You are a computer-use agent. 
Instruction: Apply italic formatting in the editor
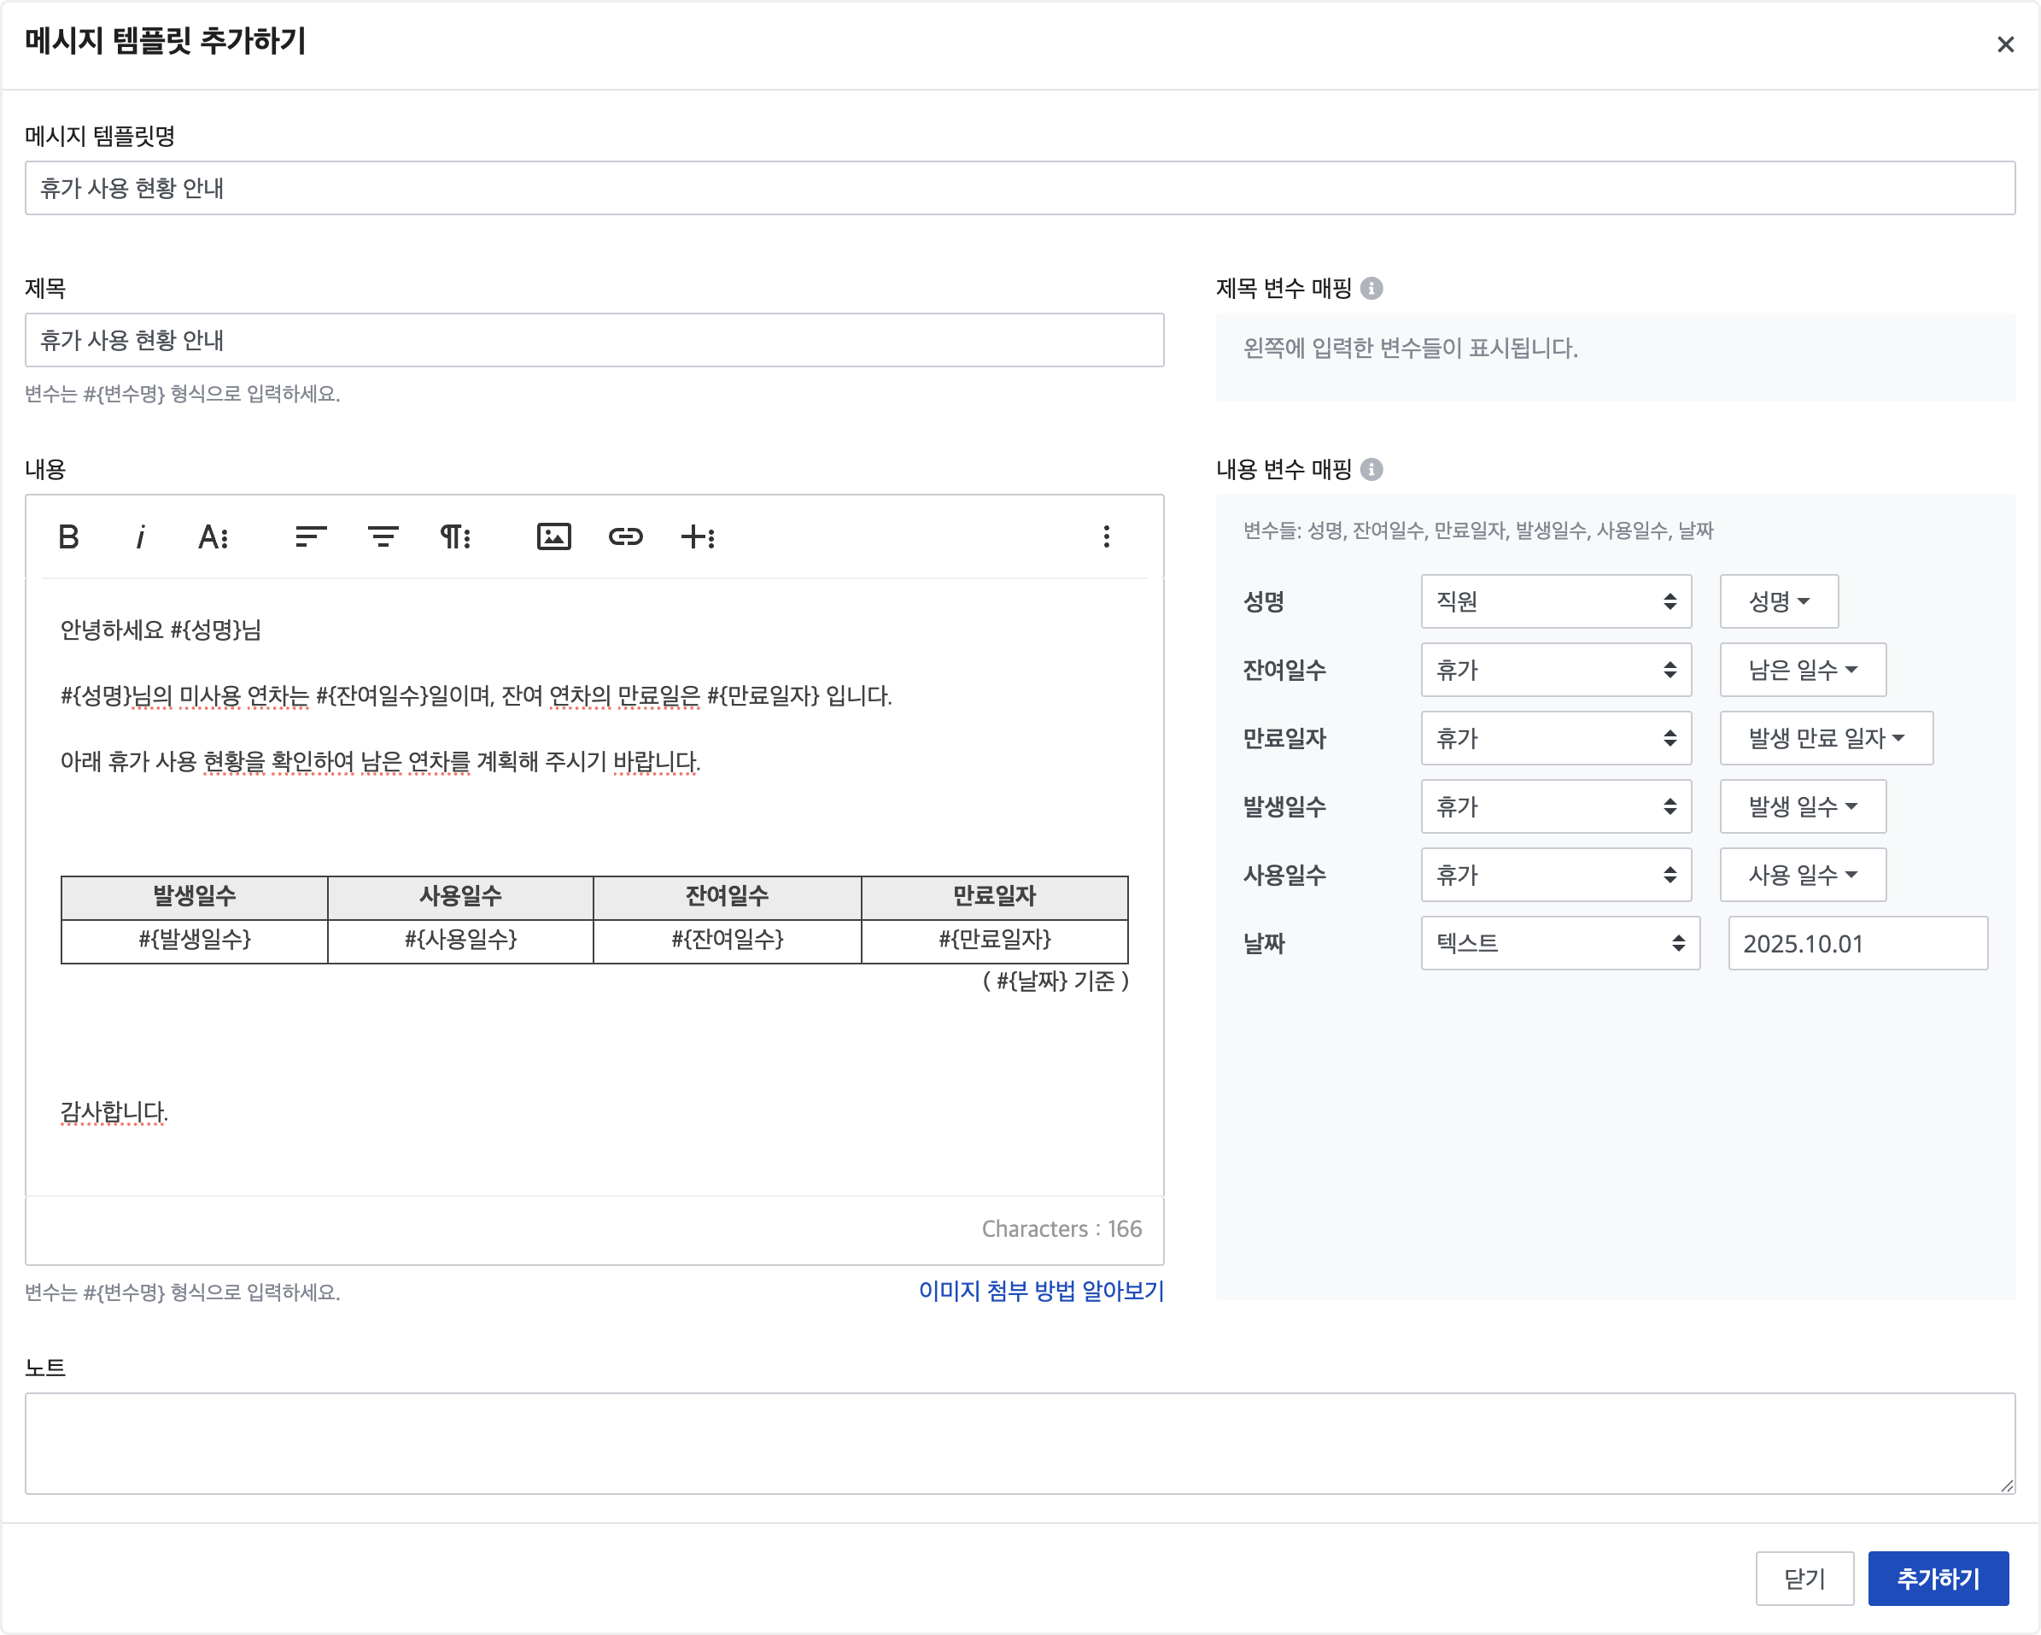coord(140,536)
